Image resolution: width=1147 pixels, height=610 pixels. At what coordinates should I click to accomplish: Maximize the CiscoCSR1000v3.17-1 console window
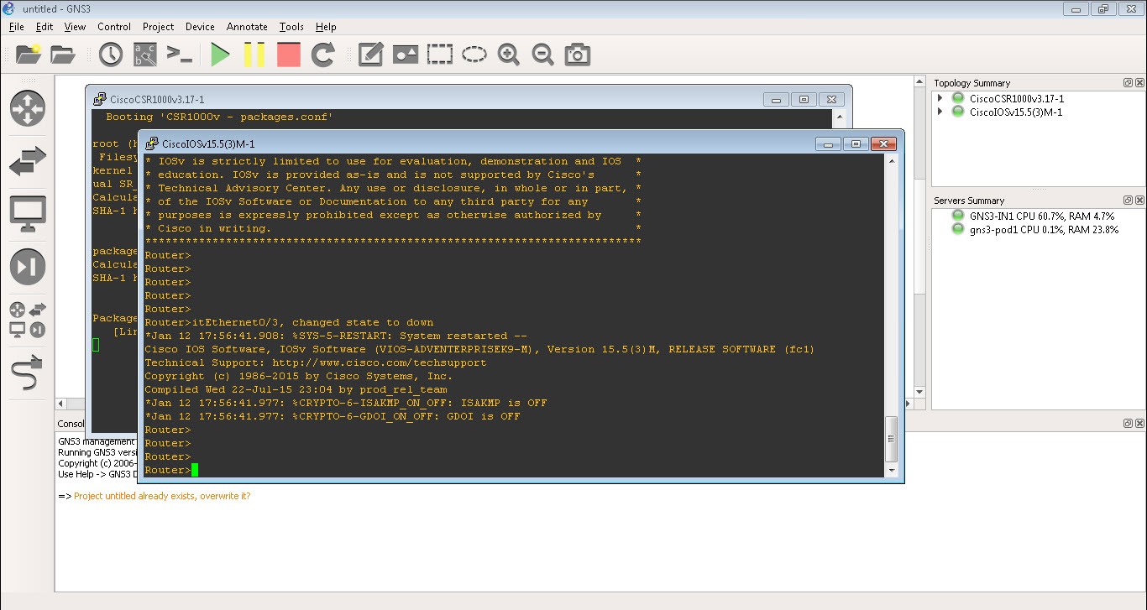[804, 99]
